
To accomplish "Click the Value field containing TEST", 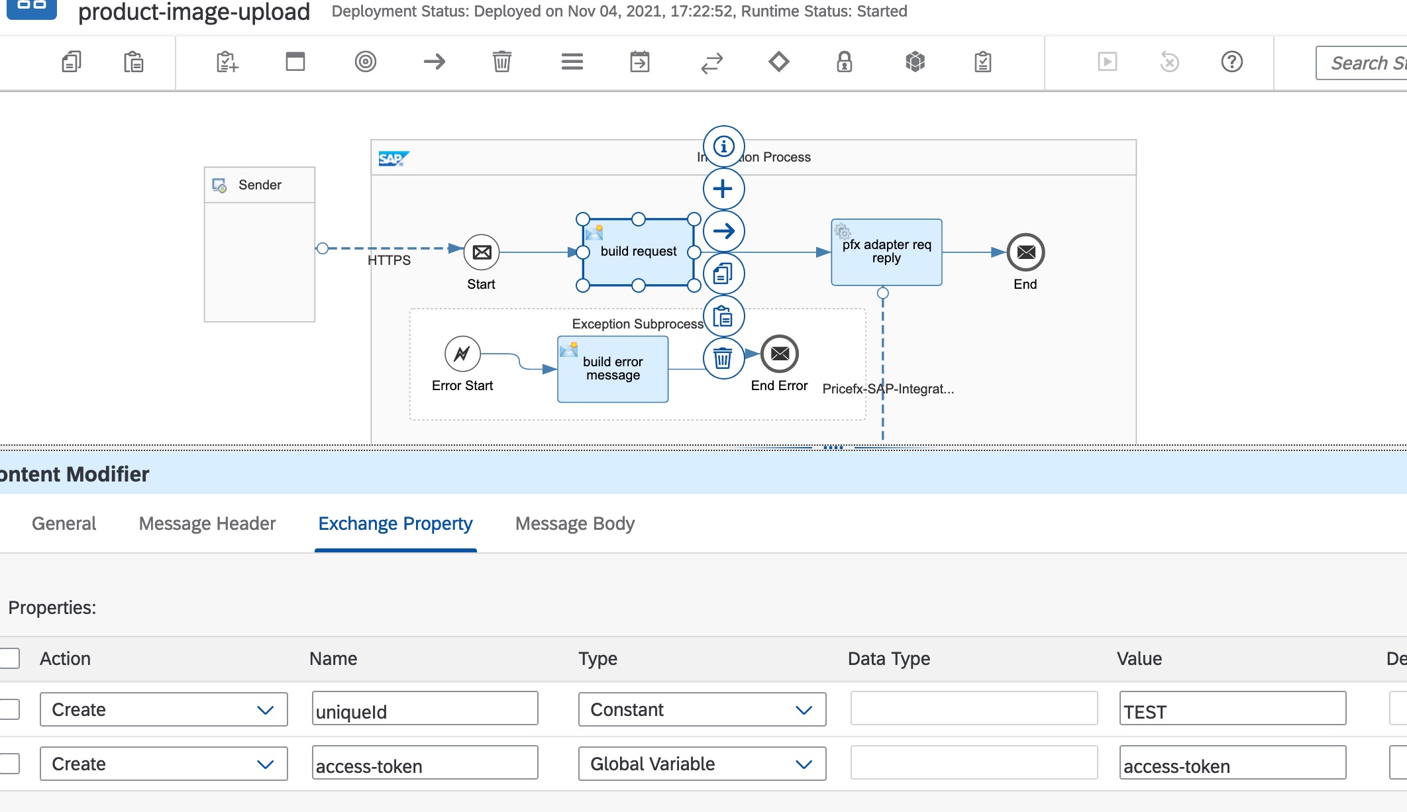I will (1232, 709).
